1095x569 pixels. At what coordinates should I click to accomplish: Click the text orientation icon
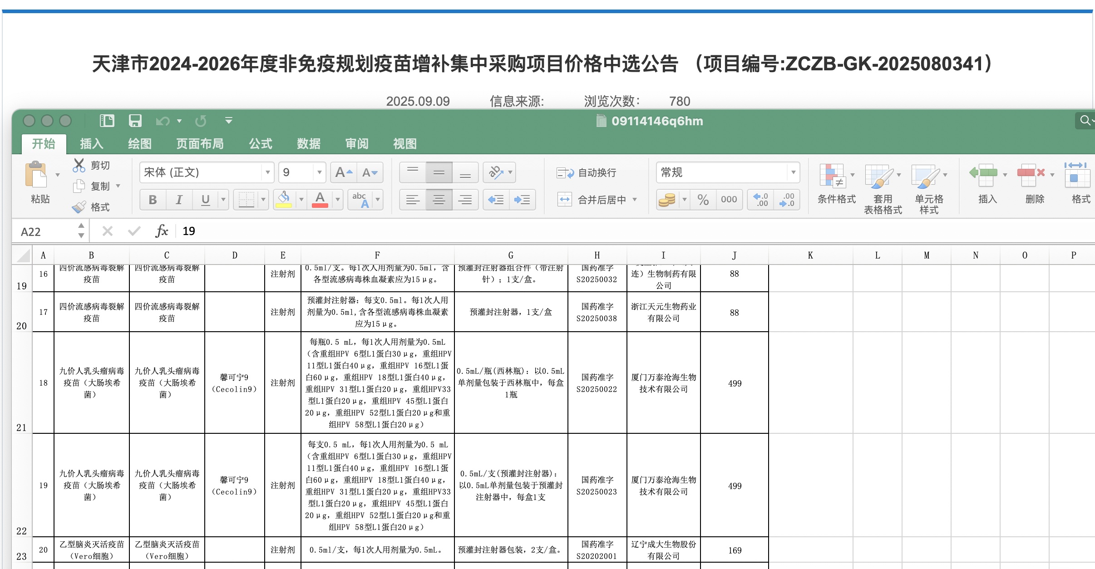[x=496, y=172]
